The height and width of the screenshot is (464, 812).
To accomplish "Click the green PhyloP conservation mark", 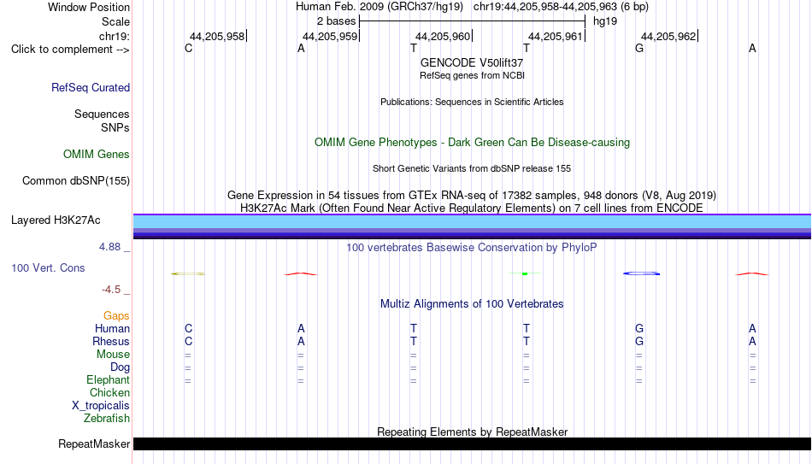I will pyautogui.click(x=525, y=273).
